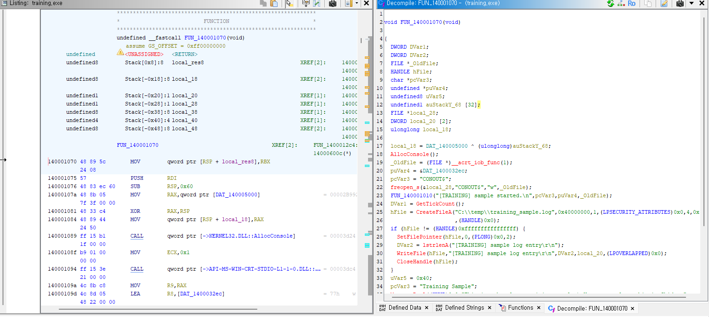This screenshot has width=709, height=317.
Task: Switch to the Defined Strings tab
Action: 464,308
